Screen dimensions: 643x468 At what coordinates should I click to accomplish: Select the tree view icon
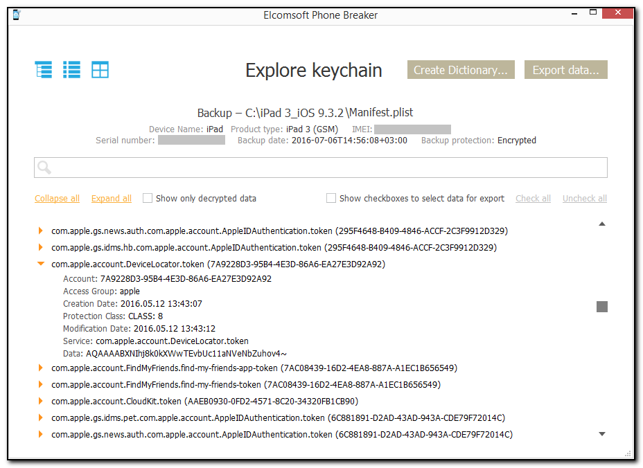[43, 69]
